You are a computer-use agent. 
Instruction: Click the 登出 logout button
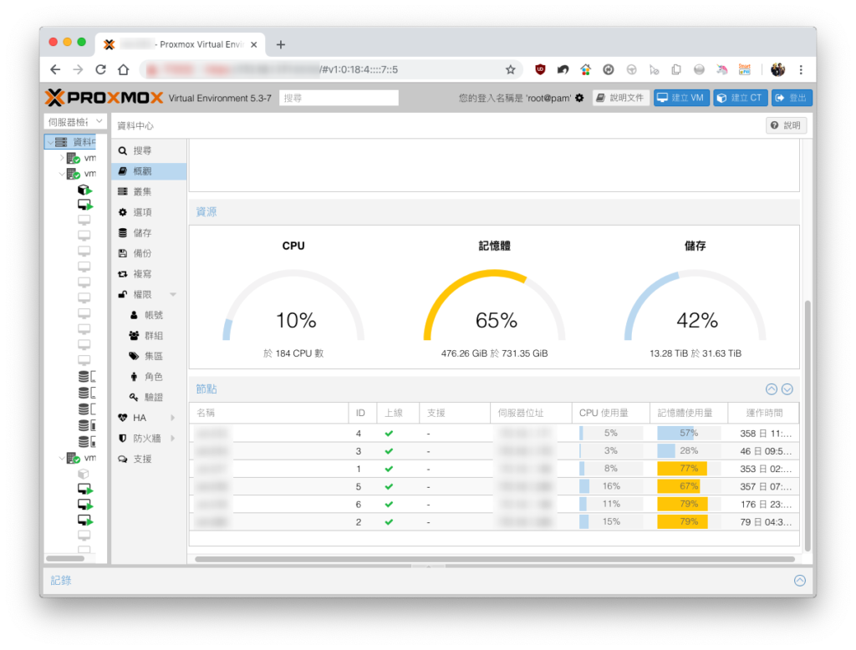click(792, 98)
